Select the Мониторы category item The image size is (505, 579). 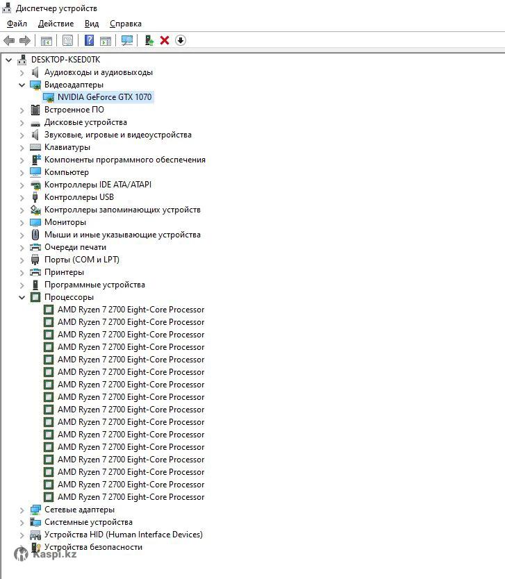(65, 222)
